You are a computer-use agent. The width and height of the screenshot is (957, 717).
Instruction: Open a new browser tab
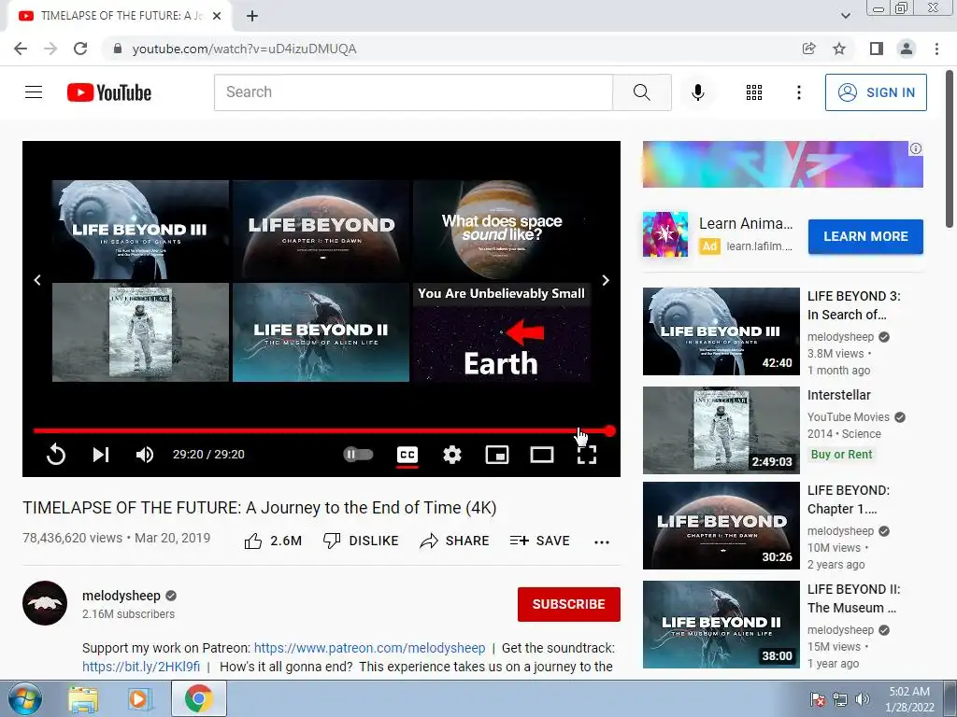click(x=252, y=16)
